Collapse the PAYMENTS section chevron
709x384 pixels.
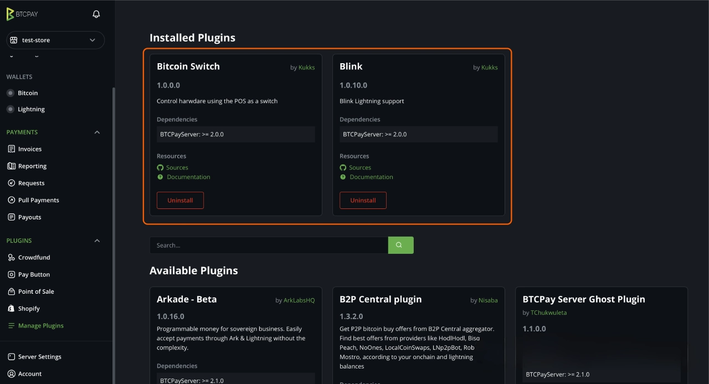click(97, 132)
